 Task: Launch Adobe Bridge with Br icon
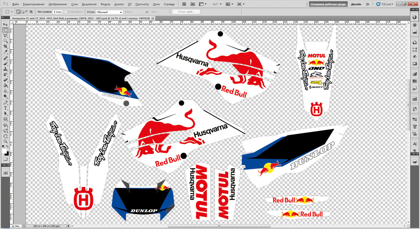pyautogui.click(x=184, y=4)
